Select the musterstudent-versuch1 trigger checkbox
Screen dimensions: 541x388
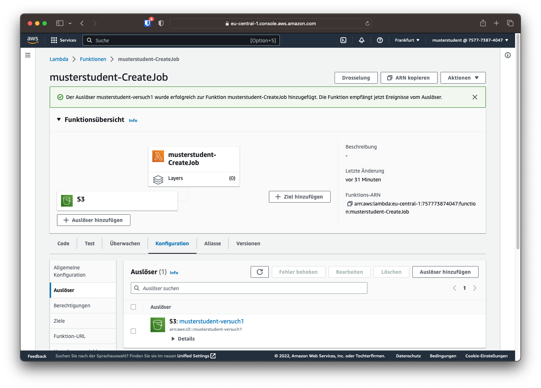click(133, 331)
